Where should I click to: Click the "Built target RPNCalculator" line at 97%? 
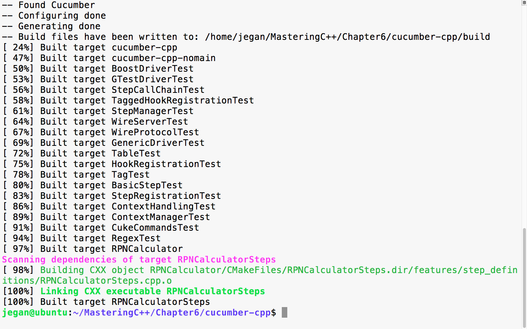click(111, 249)
